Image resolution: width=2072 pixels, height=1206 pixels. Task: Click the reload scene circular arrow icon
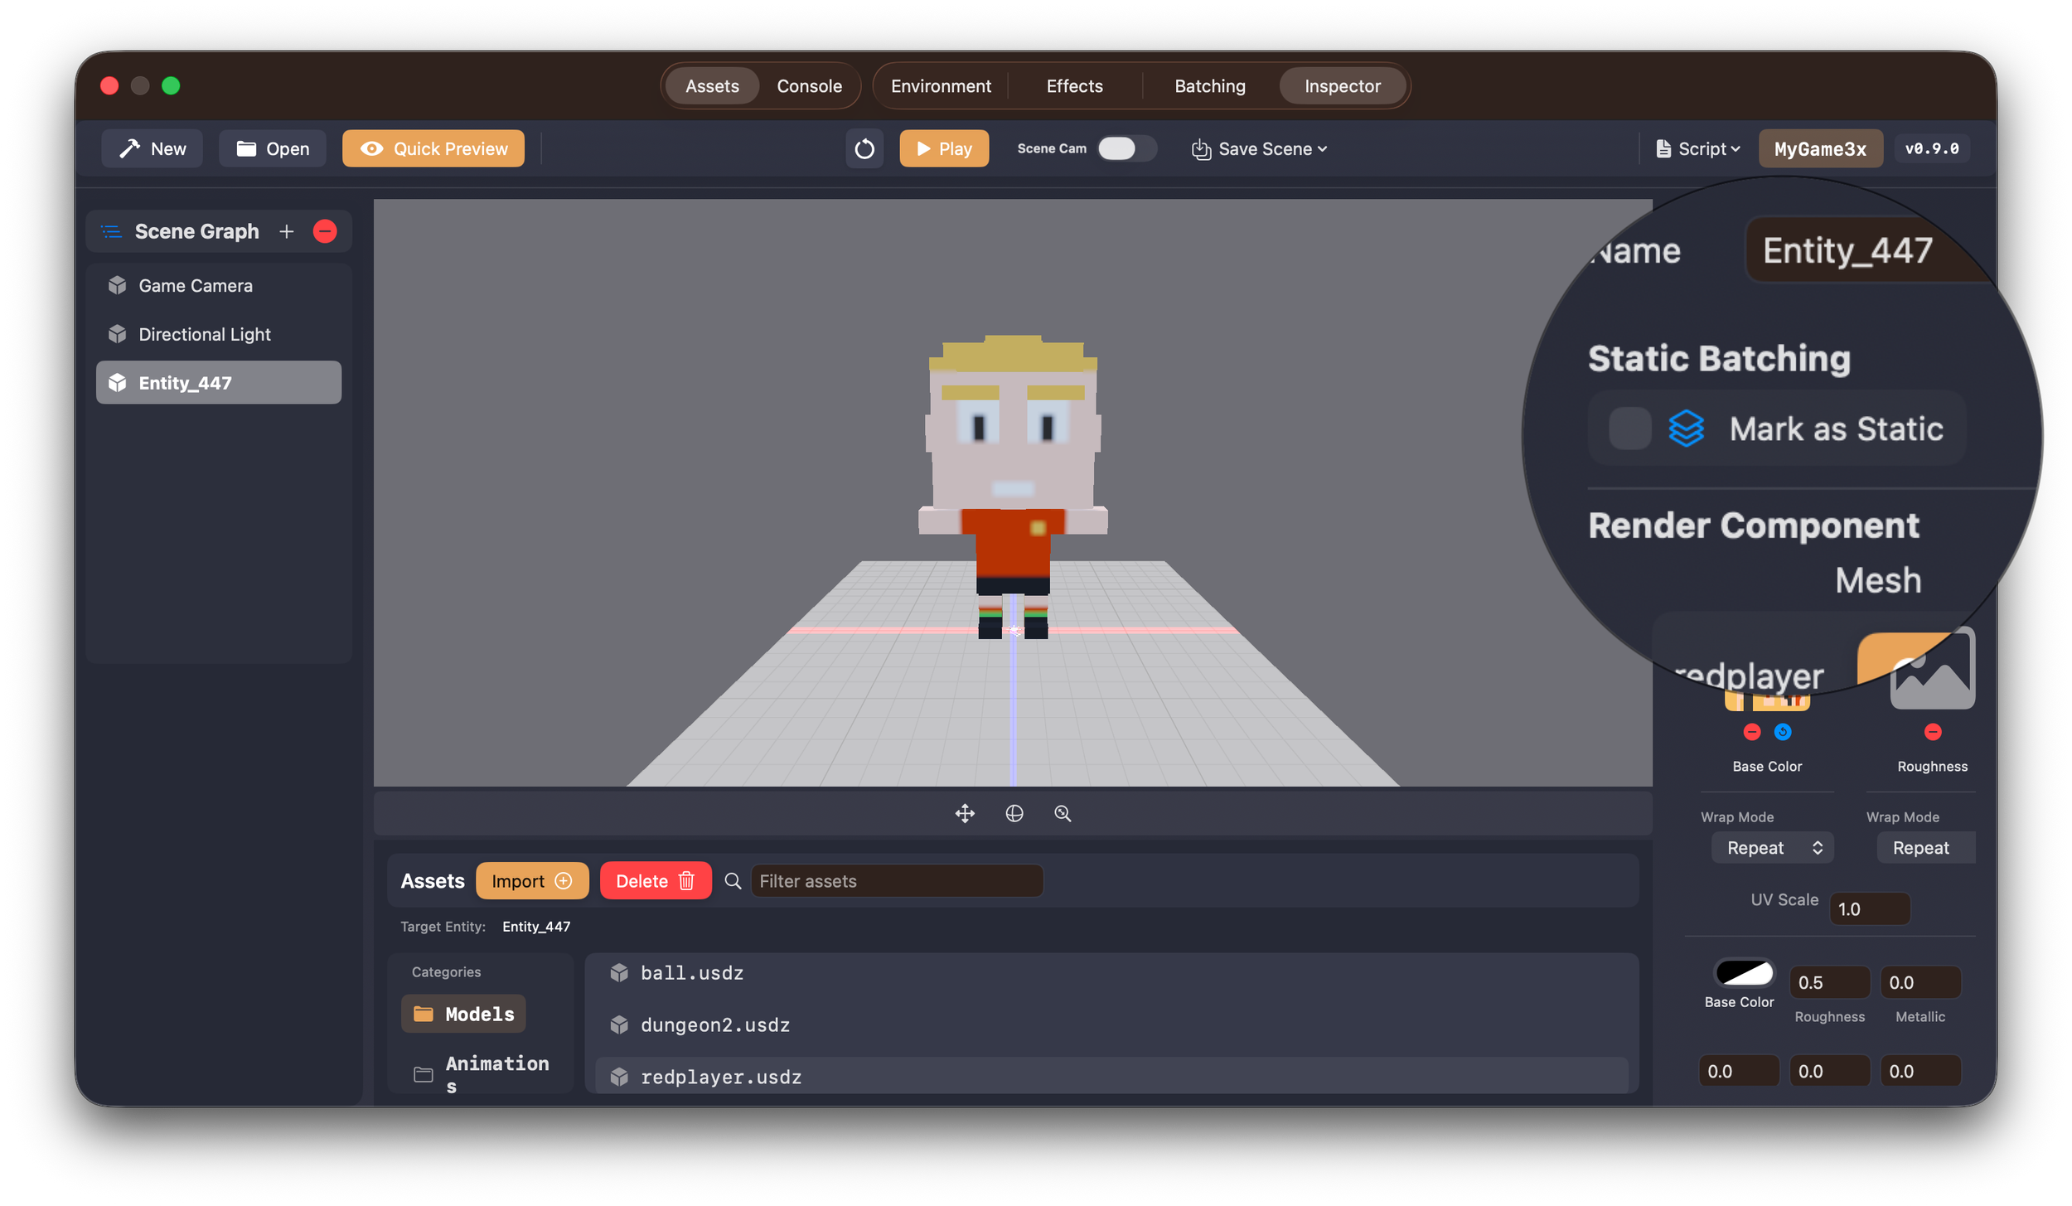864,149
